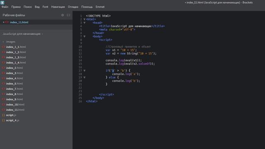The width and height of the screenshot is (265, 149).
Task: Open script.js in file tree
Action: click(x=11, y=115)
